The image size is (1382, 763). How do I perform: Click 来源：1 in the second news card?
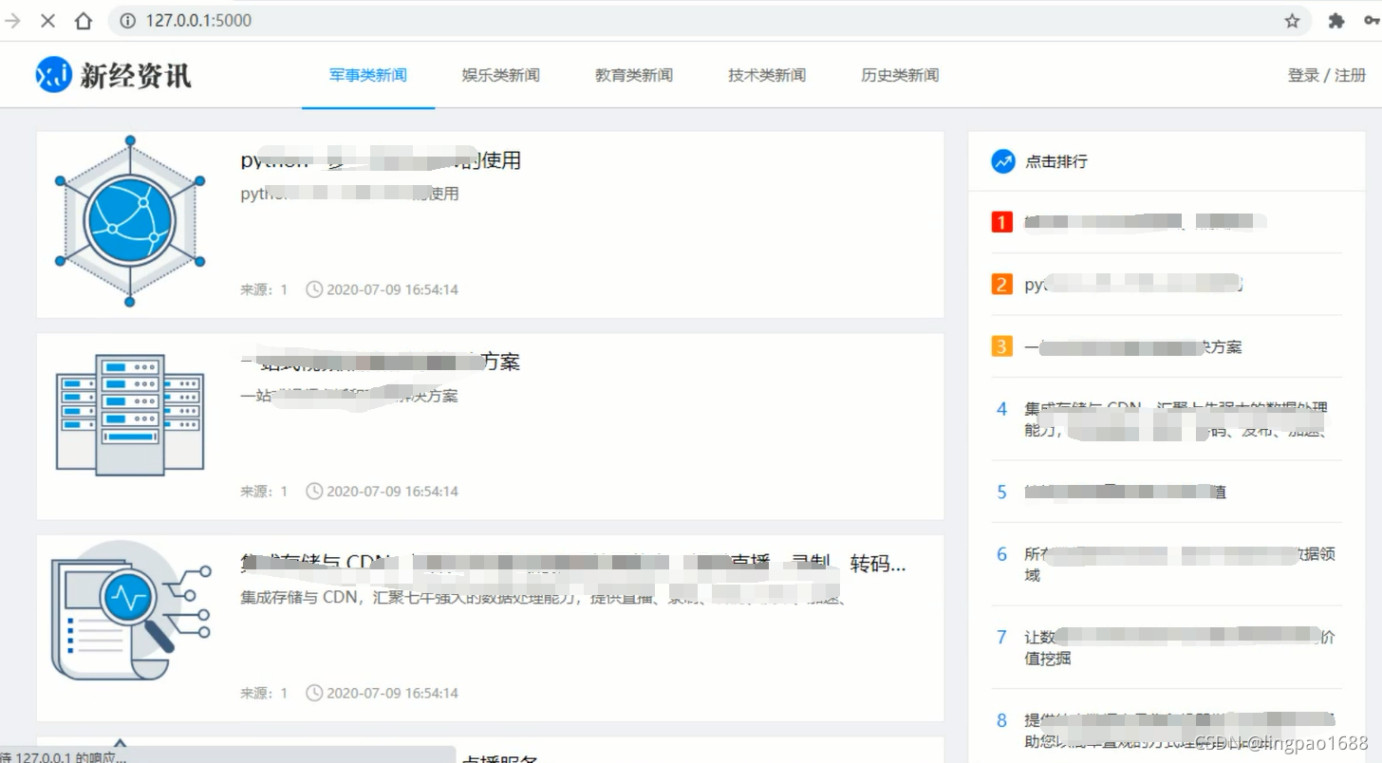click(x=264, y=491)
